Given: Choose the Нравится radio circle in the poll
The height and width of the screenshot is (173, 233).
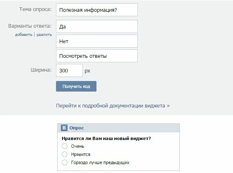Looking at the screenshot, I should pos(65,154).
